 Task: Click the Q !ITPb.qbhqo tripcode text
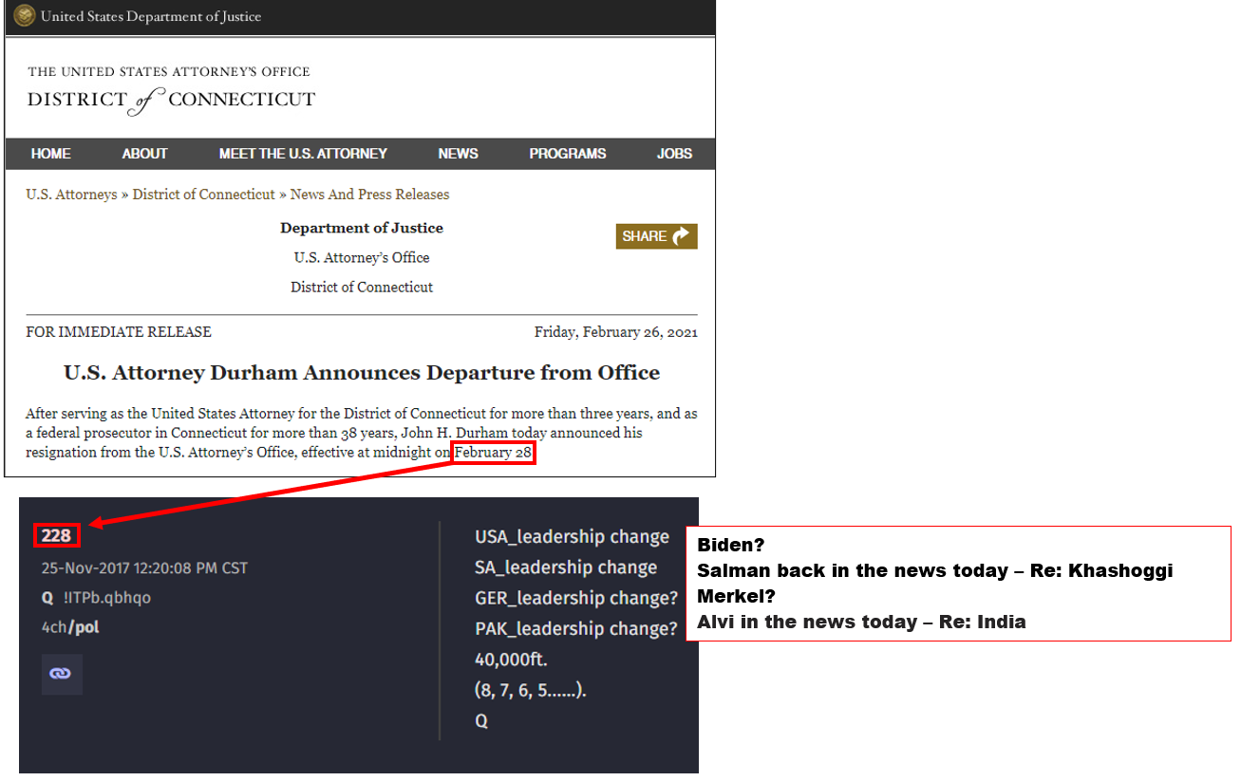[96, 598]
